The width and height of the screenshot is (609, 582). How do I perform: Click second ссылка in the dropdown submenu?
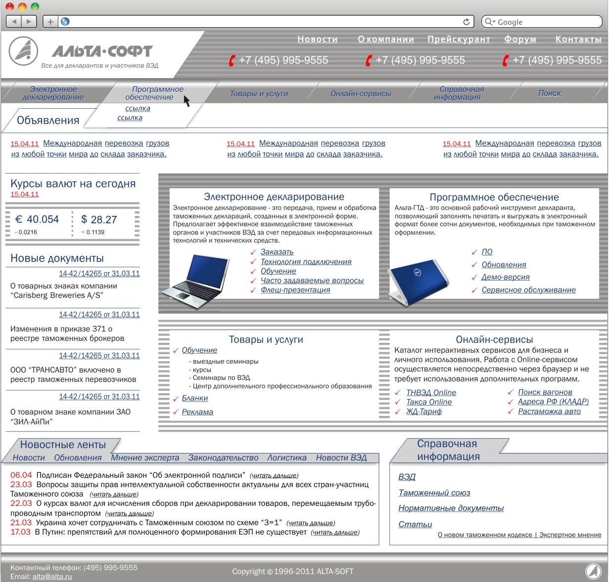[130, 118]
